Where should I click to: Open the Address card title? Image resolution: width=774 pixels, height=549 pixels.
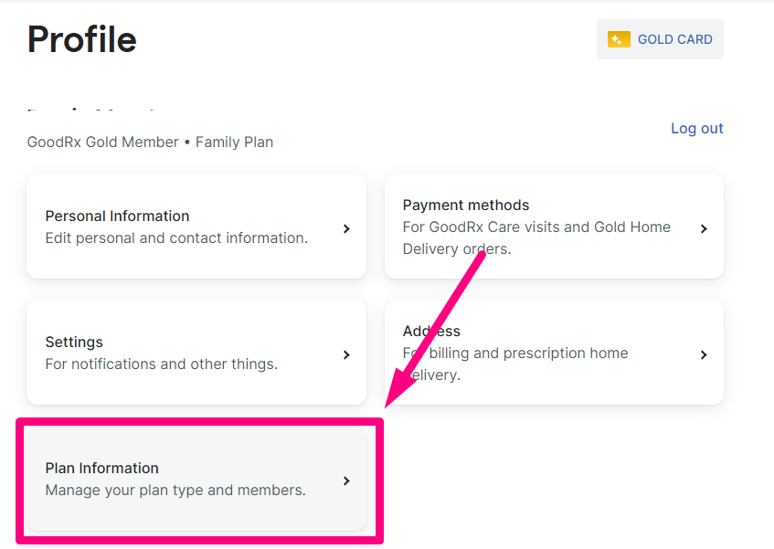click(x=431, y=331)
